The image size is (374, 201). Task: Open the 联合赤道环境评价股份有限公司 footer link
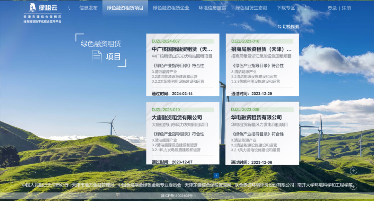(x=265, y=185)
